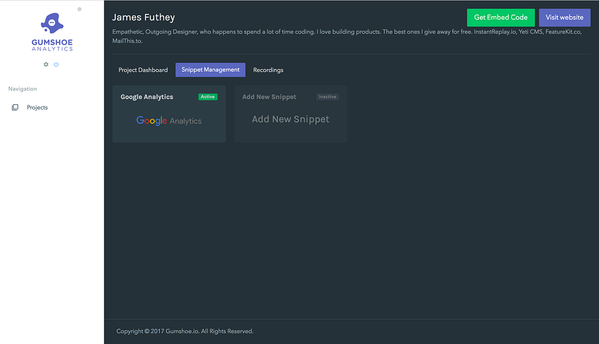Screen dimensions: 599x344
Task: Open the Projects navigation link
Action: point(37,107)
